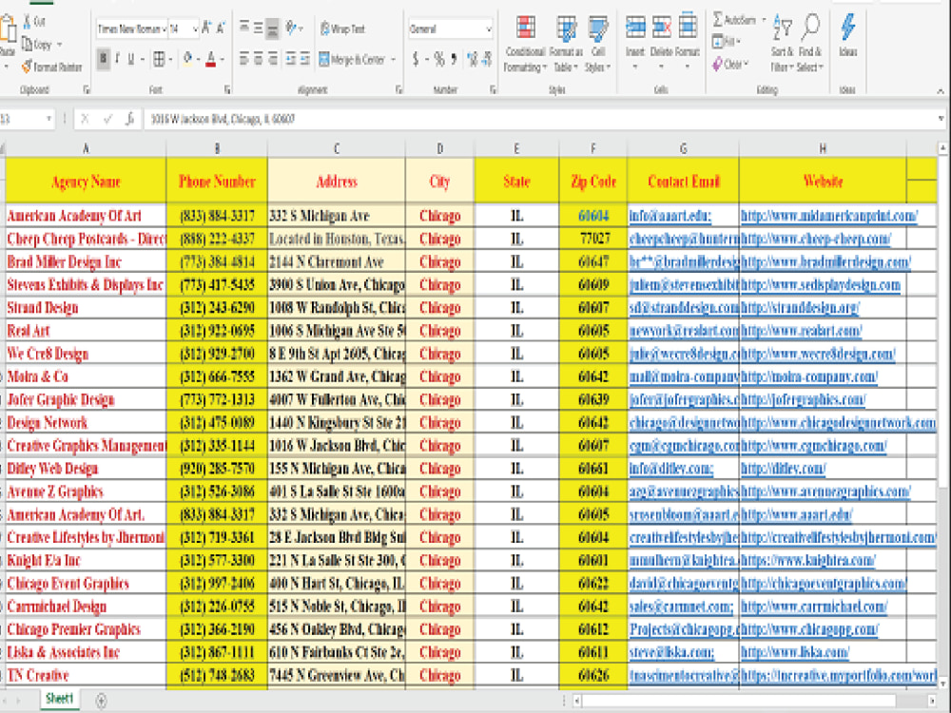Click Decrease Indent icon
This screenshot has width=951, height=713.
[x=291, y=59]
